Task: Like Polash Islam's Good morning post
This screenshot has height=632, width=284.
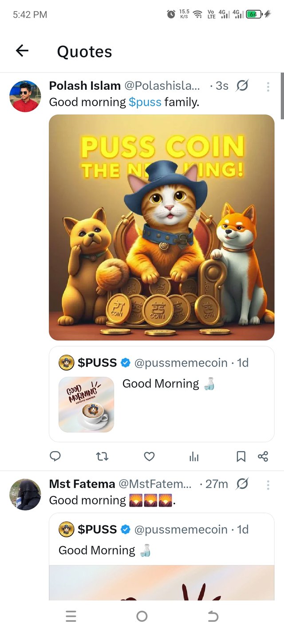Action: pos(150,456)
